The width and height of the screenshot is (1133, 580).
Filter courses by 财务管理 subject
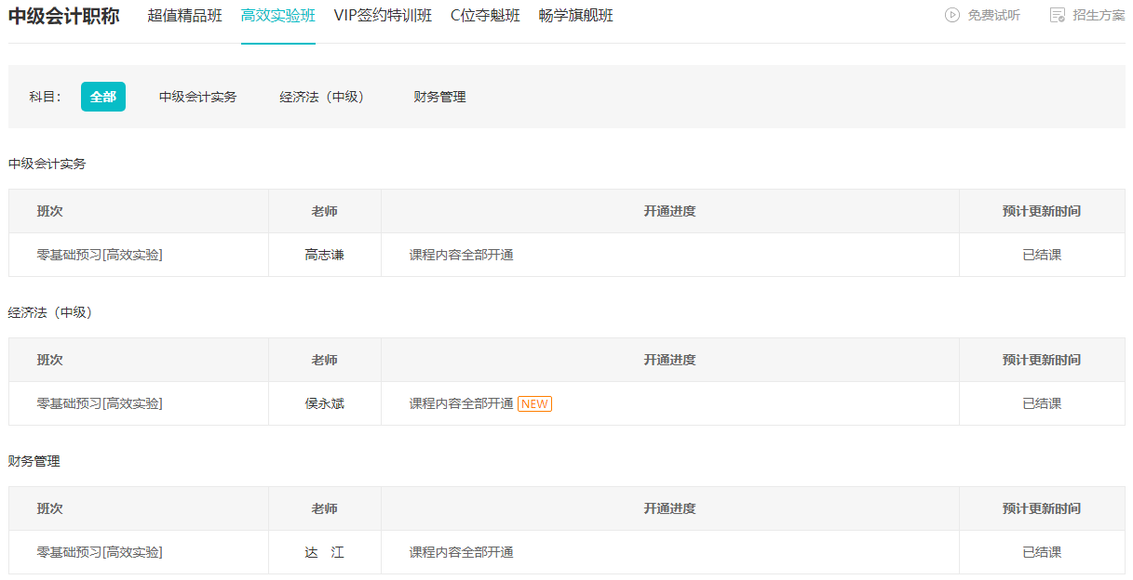pyautogui.click(x=439, y=97)
